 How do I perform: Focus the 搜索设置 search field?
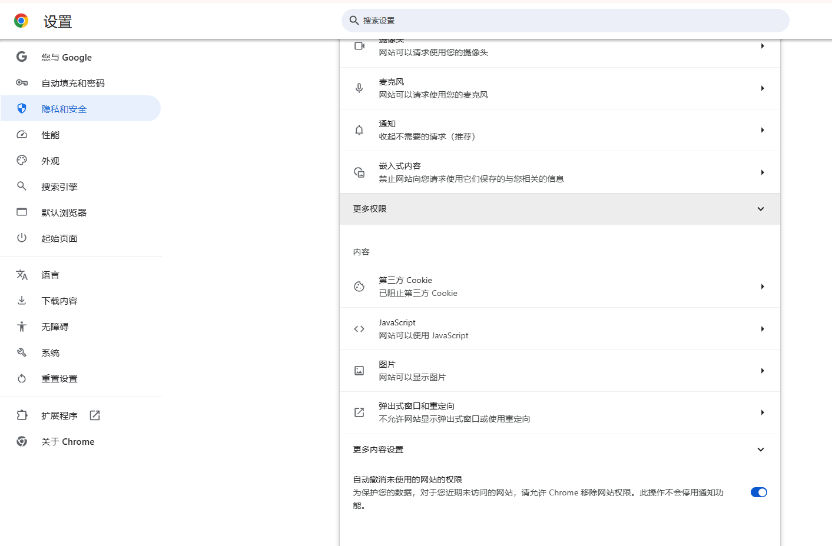565,21
